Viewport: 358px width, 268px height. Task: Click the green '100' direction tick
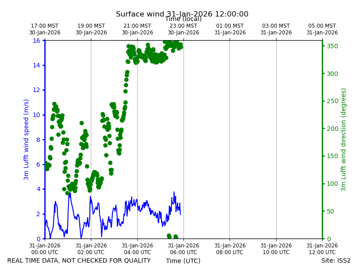[332, 184]
